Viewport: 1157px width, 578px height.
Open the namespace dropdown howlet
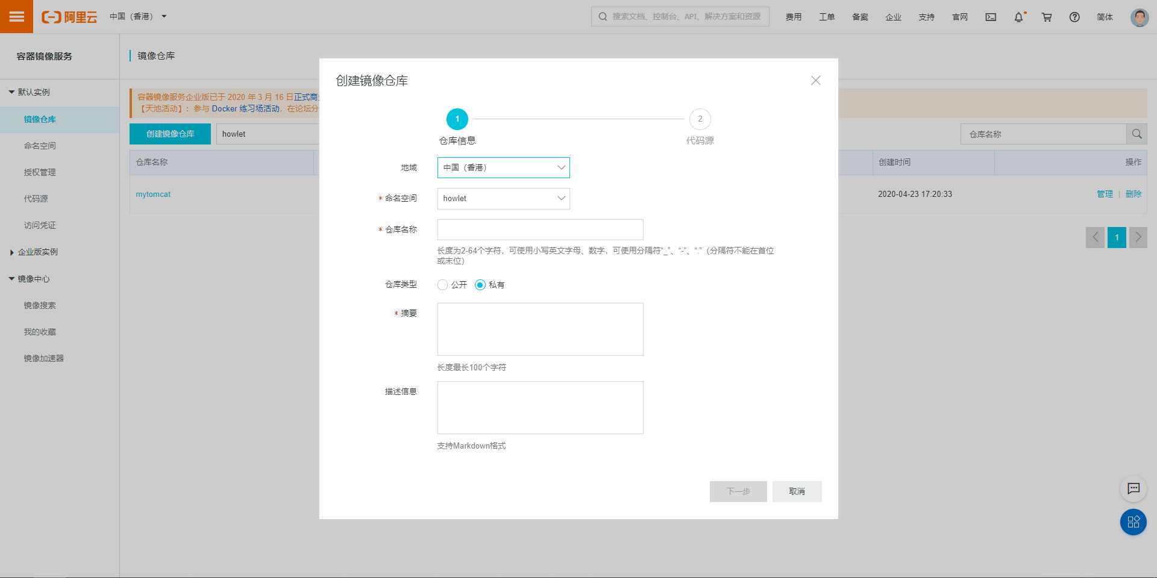(x=503, y=199)
